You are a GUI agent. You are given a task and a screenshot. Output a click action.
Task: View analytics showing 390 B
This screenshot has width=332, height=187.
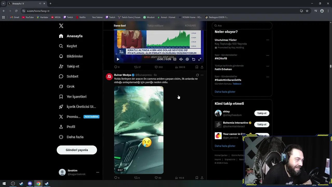180,67
